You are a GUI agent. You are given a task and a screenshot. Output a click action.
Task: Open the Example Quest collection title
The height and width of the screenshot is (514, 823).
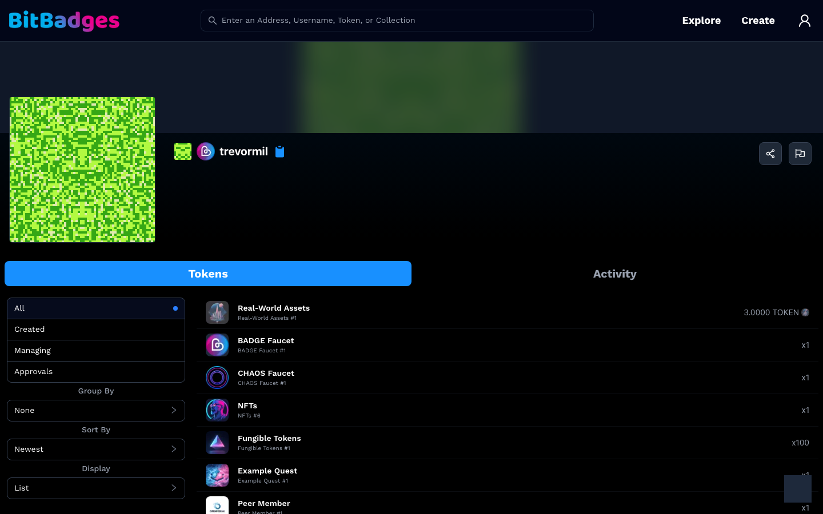(x=267, y=471)
